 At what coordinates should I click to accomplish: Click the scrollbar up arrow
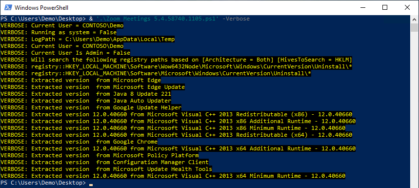[415, 19]
